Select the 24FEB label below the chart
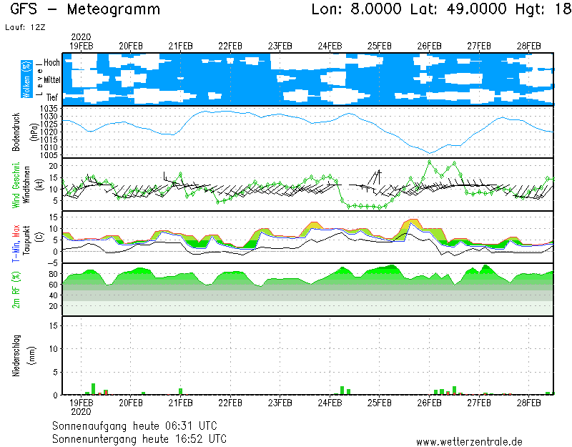572x447 pixels. [330, 403]
